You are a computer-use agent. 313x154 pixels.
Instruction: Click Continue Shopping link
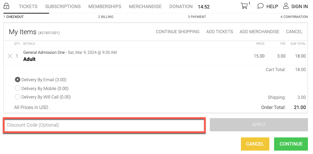[x=178, y=31]
